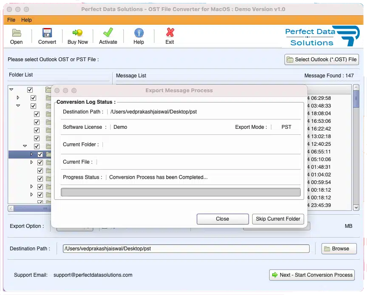Click the Folder List horizontal scrollbar thumb
The width and height of the screenshot is (367, 295).
pos(32,208)
